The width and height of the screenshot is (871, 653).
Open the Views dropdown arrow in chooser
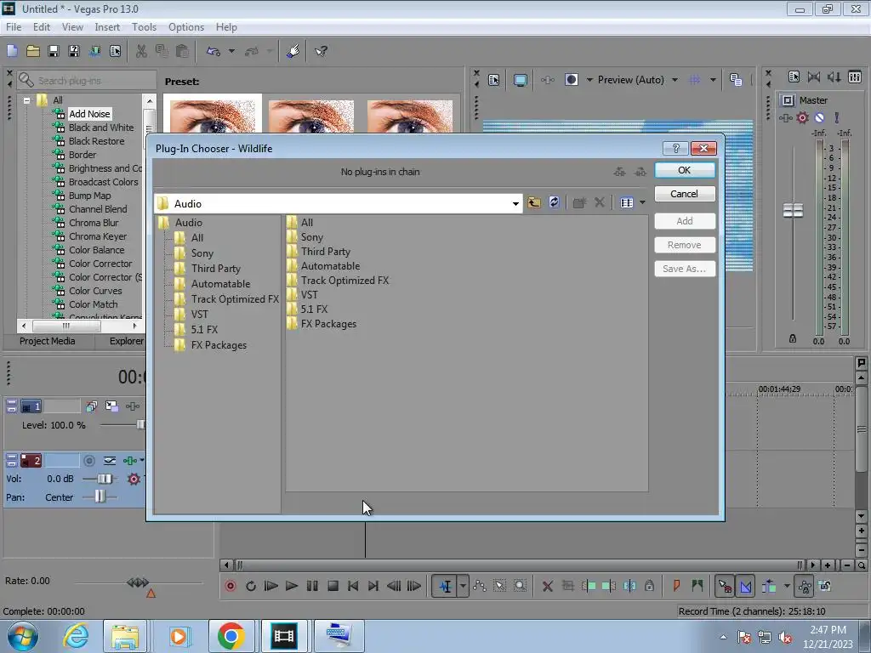pos(643,202)
